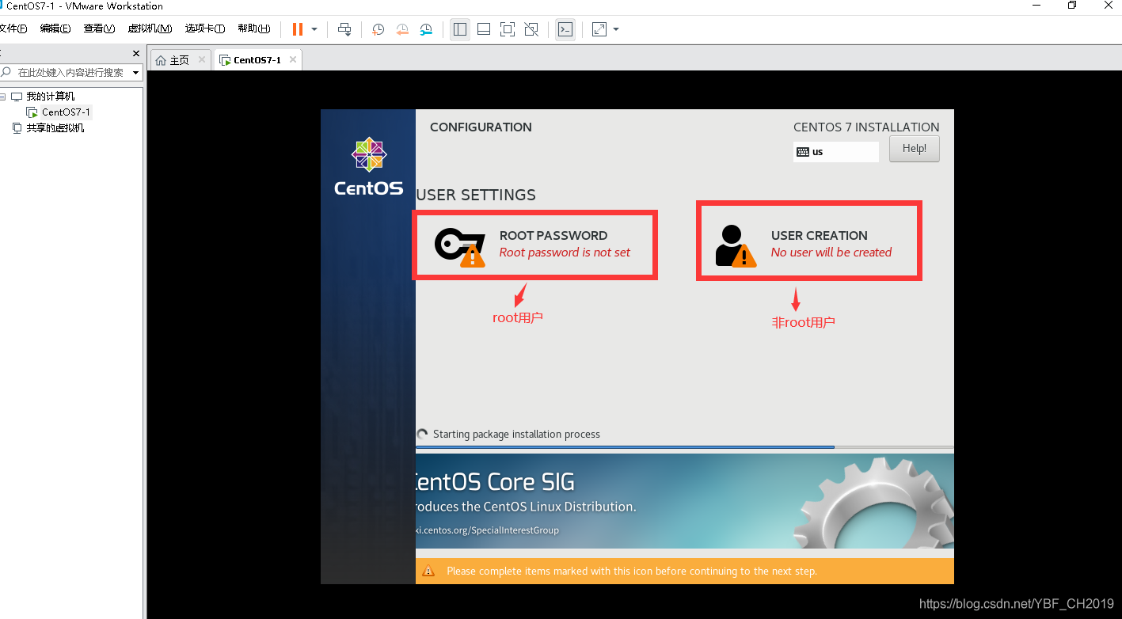This screenshot has width=1122, height=619.
Task: Click the us keyboard layout indicator
Action: pyautogui.click(x=836, y=152)
